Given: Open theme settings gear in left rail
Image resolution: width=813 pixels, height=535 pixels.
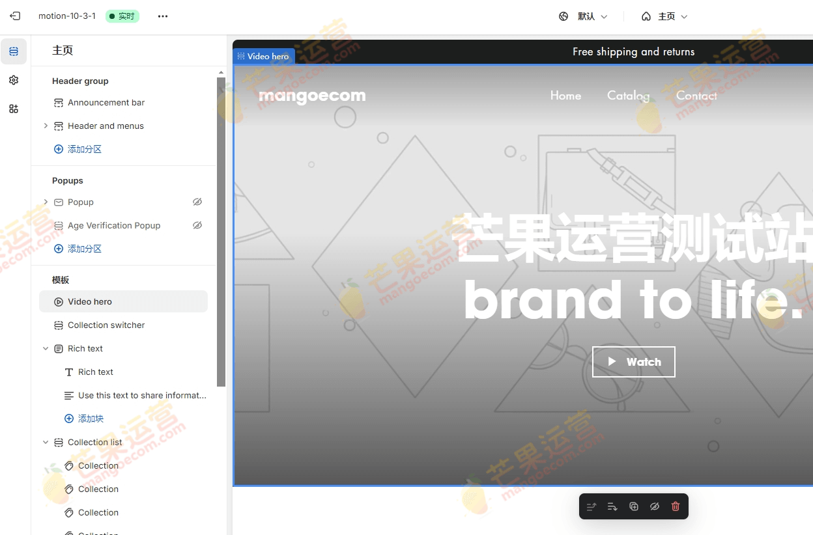Looking at the screenshot, I should point(14,80).
